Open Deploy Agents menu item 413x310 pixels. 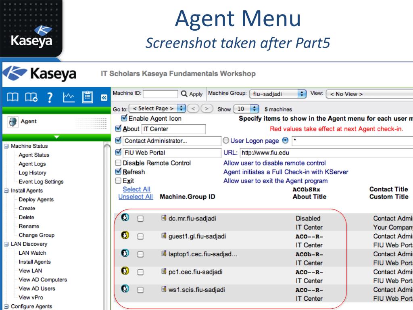pos(36,199)
